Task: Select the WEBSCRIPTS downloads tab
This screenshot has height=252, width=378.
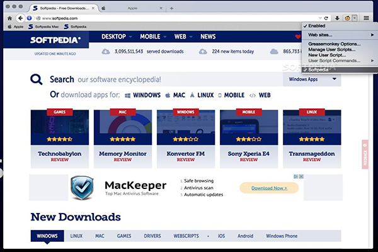Action: pyautogui.click(x=186, y=236)
